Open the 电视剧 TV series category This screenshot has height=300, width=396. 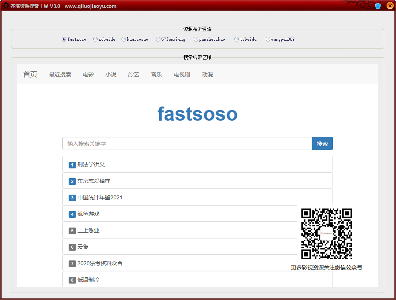(182, 74)
